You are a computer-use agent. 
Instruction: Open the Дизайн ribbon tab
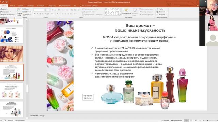click(x=21, y=6)
